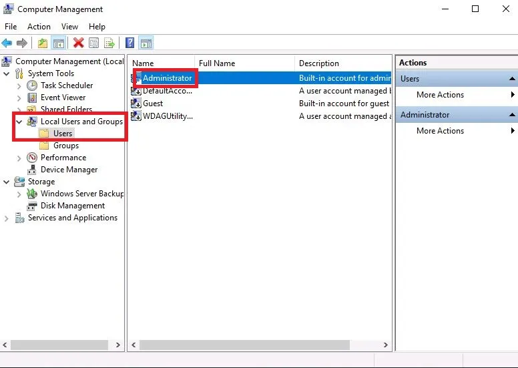Open the View menu
This screenshot has height=368, width=518.
point(69,27)
